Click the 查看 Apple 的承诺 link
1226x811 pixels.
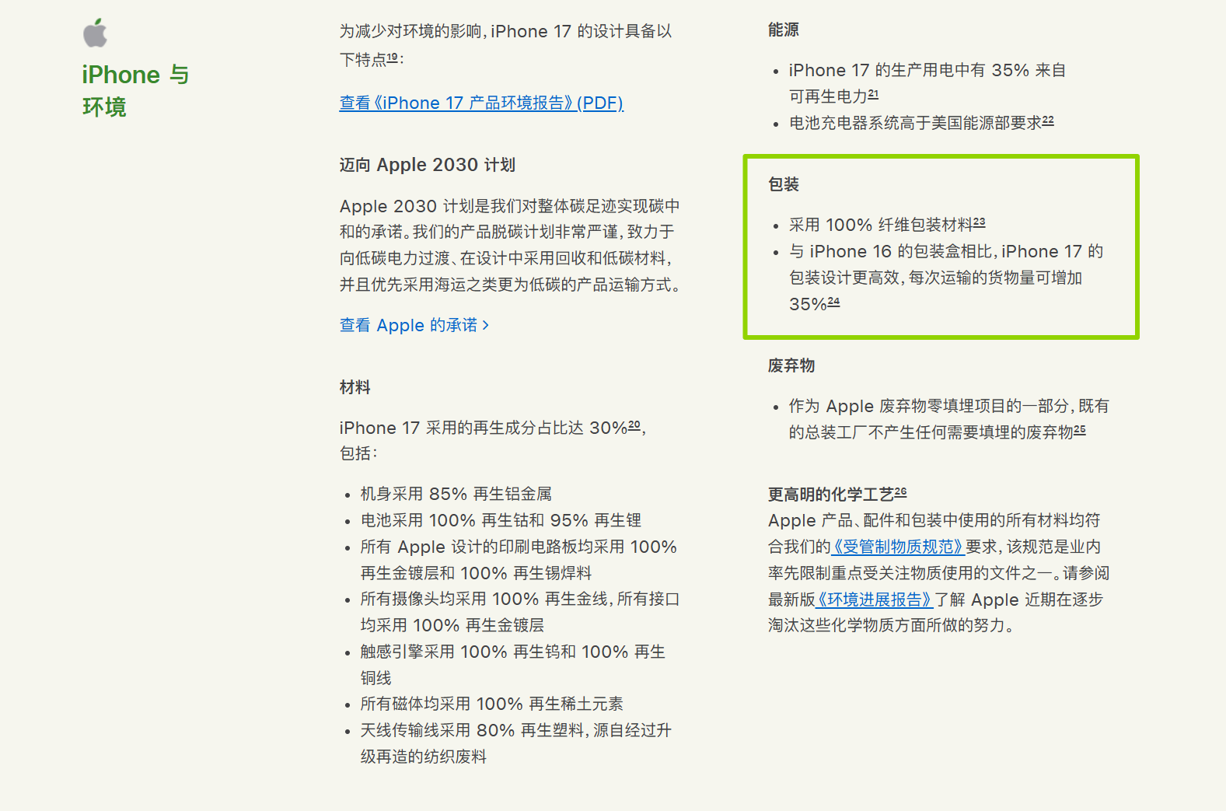tap(414, 325)
